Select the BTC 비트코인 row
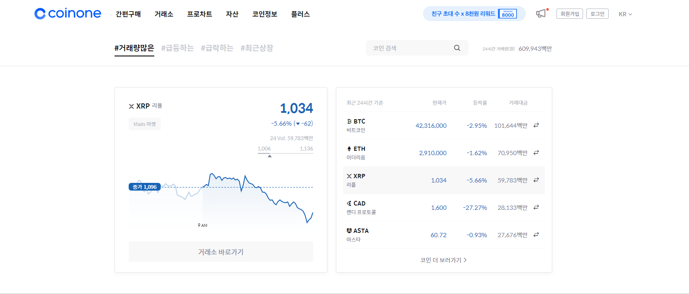689x294 pixels. click(444, 126)
